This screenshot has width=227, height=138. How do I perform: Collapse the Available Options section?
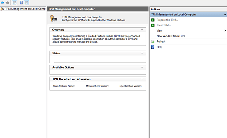pyautogui.click(x=142, y=67)
